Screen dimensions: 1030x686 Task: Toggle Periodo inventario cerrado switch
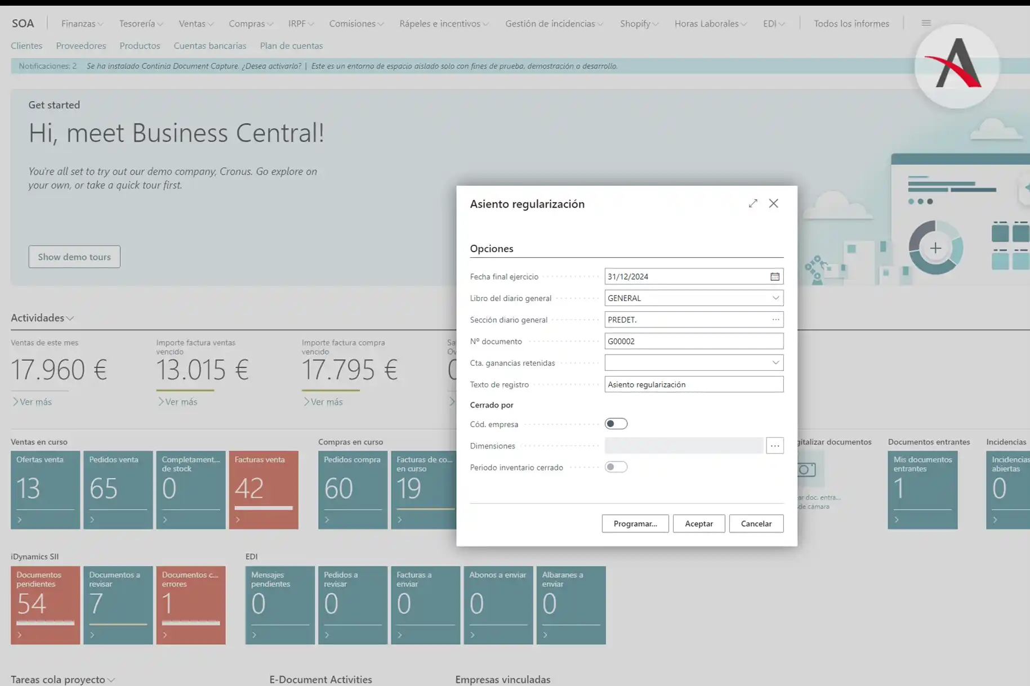tap(616, 467)
